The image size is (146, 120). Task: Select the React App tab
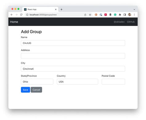40,9
